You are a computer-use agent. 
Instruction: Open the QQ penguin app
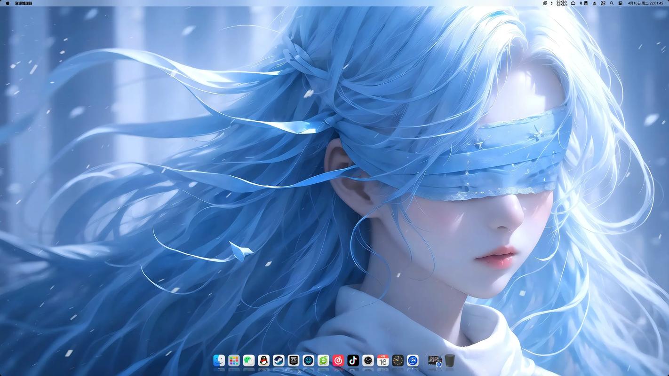(x=264, y=360)
